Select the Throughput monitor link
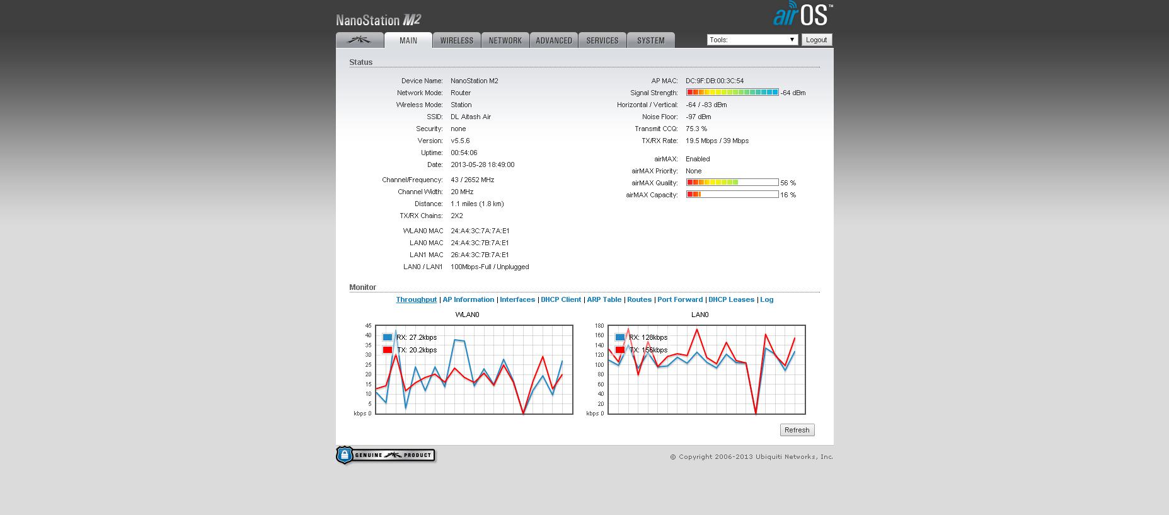Image resolution: width=1169 pixels, height=515 pixels. tap(416, 300)
